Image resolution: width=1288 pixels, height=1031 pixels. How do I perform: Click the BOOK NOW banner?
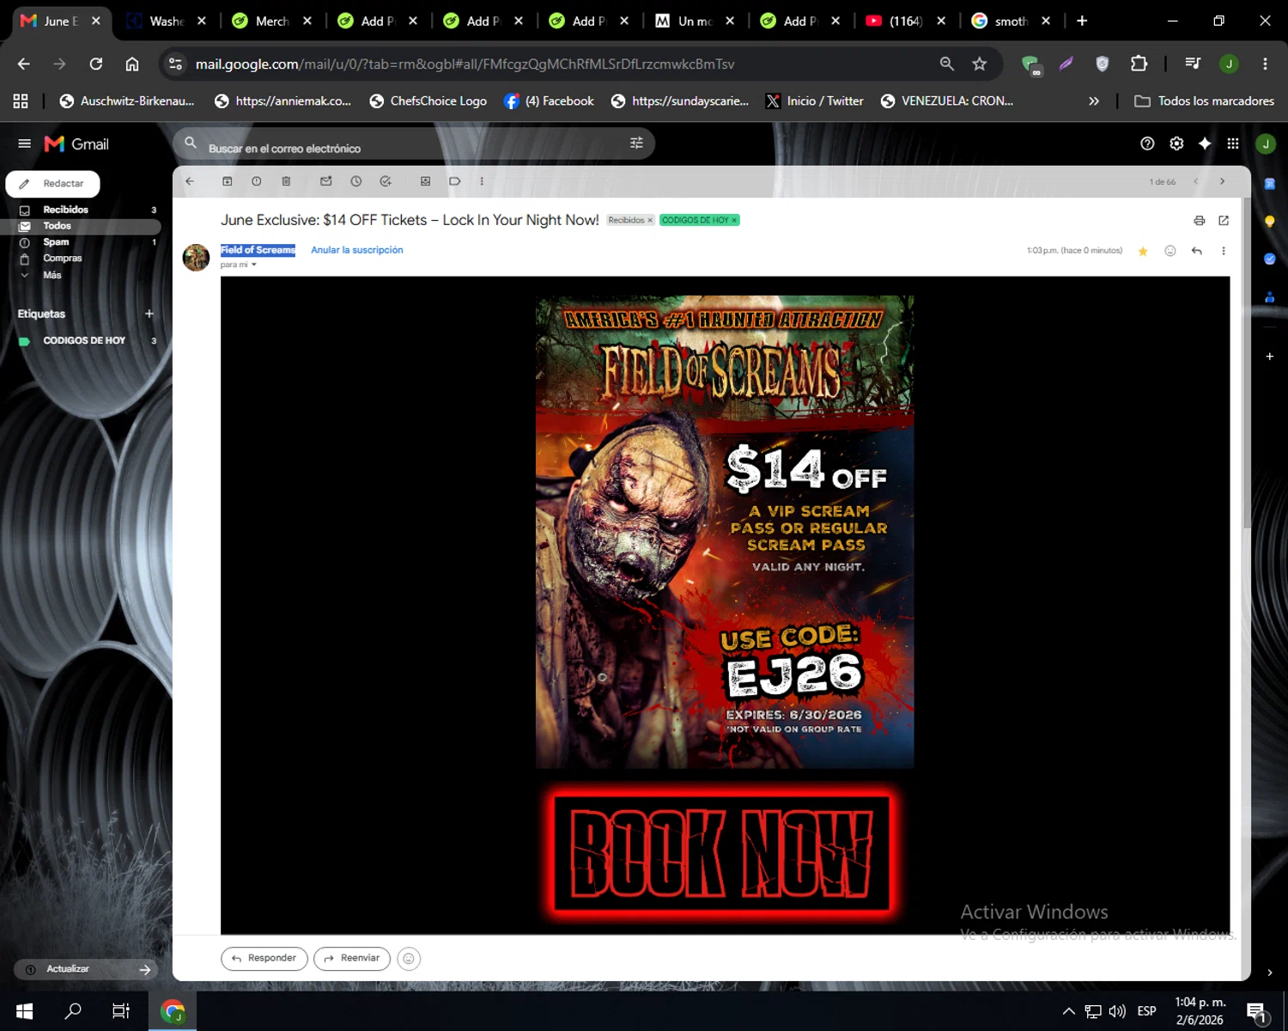723,852
